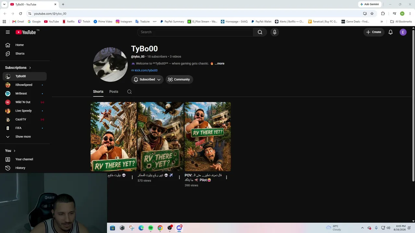Expand the Subscriptions section

(x=18, y=68)
